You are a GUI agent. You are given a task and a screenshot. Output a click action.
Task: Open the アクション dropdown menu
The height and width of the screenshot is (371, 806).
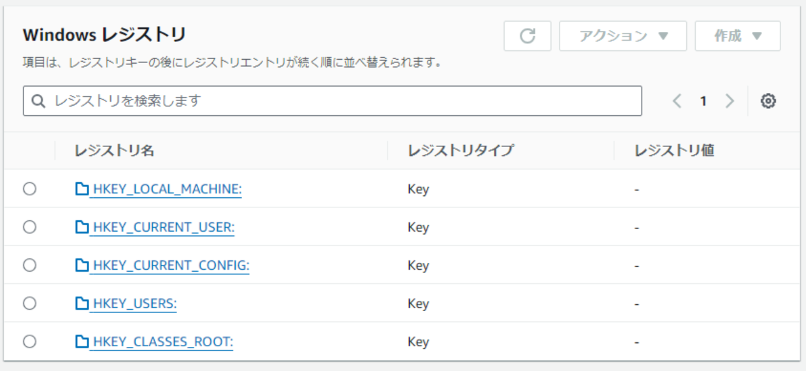[x=623, y=36]
